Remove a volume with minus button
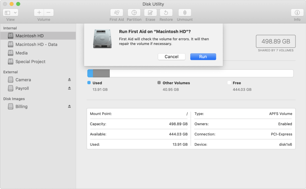Viewport: 306px width, 189px height. (49, 13)
